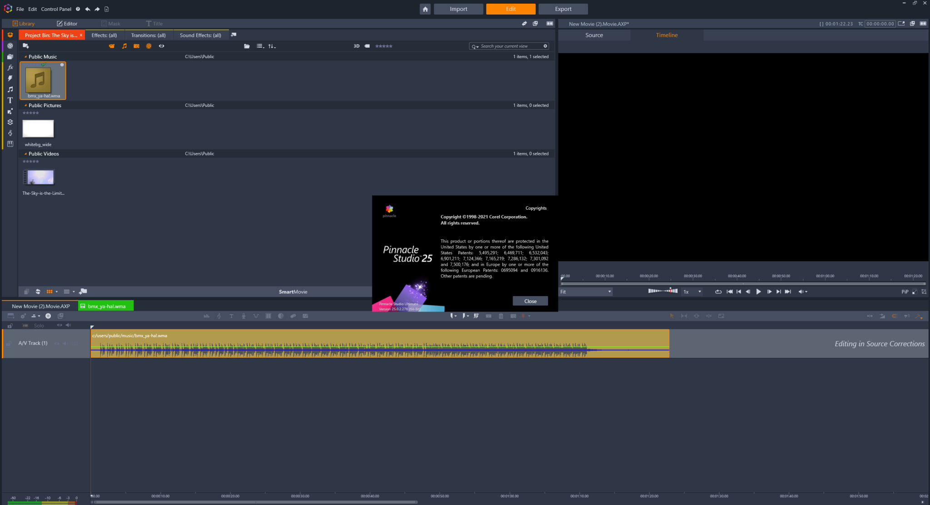Close the About Pinnacle Studio dialog
930x505 pixels.
click(530, 301)
